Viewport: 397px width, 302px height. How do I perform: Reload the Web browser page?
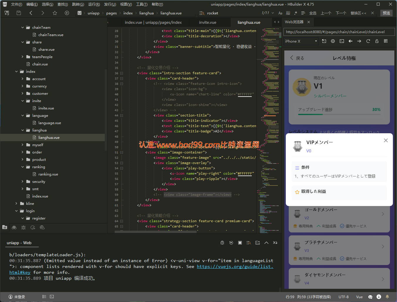click(368, 41)
